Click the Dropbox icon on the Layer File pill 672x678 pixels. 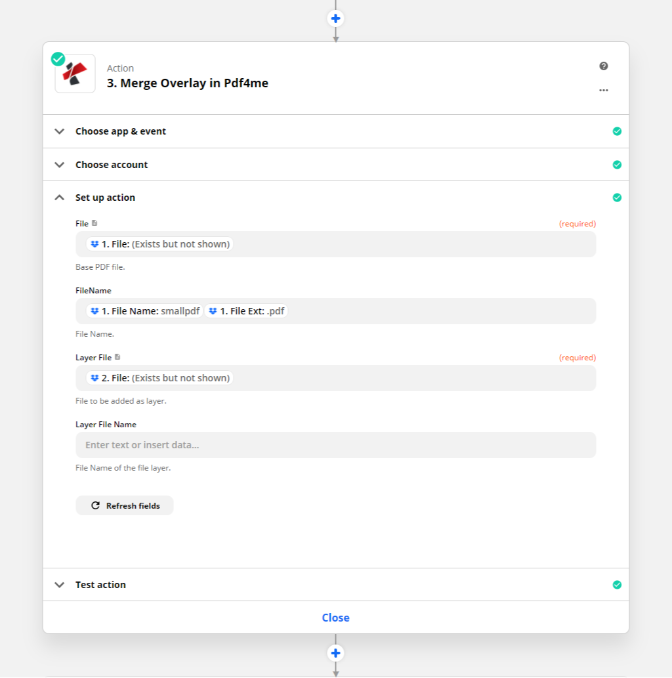(94, 378)
